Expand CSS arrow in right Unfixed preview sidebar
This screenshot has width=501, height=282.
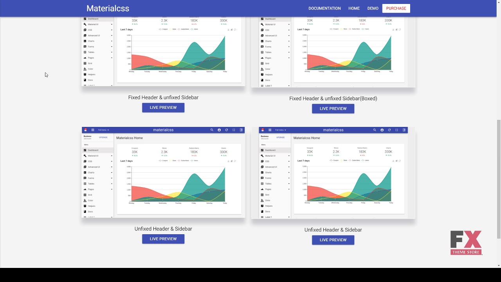[289, 161]
